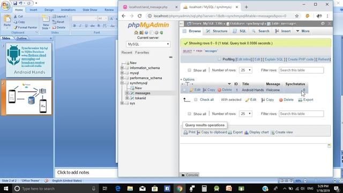Expand the sys database
This screenshot has height=193, width=343.
(122, 103)
